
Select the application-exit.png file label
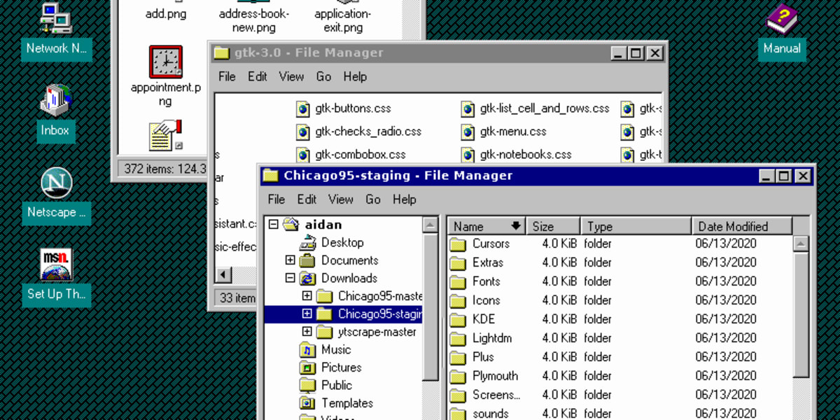pos(343,20)
